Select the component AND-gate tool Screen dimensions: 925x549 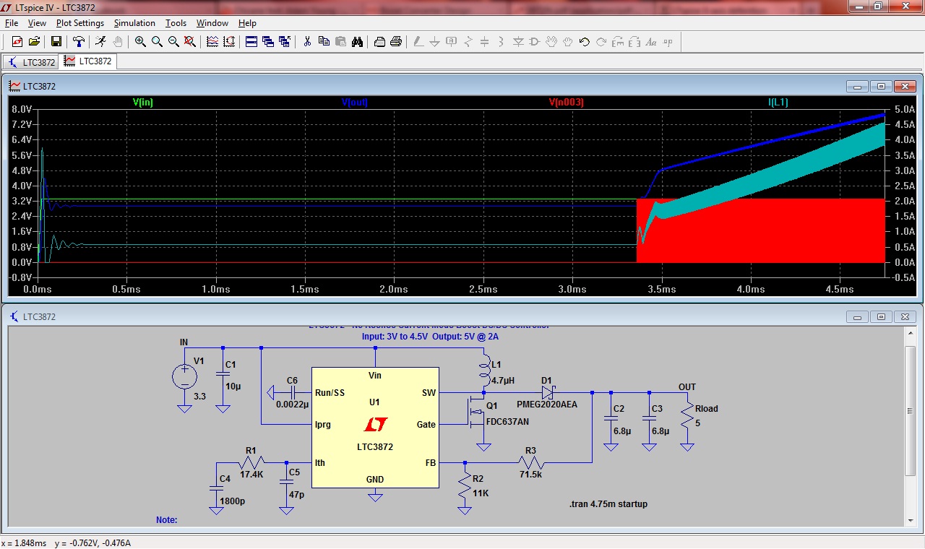click(535, 42)
